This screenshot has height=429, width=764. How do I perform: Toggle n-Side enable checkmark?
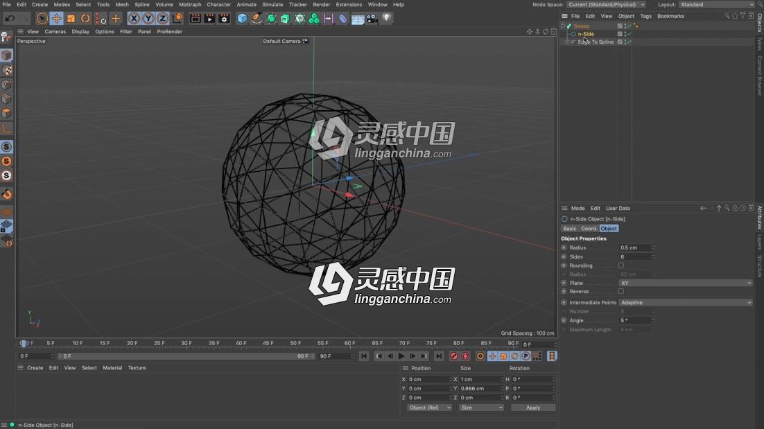(629, 34)
